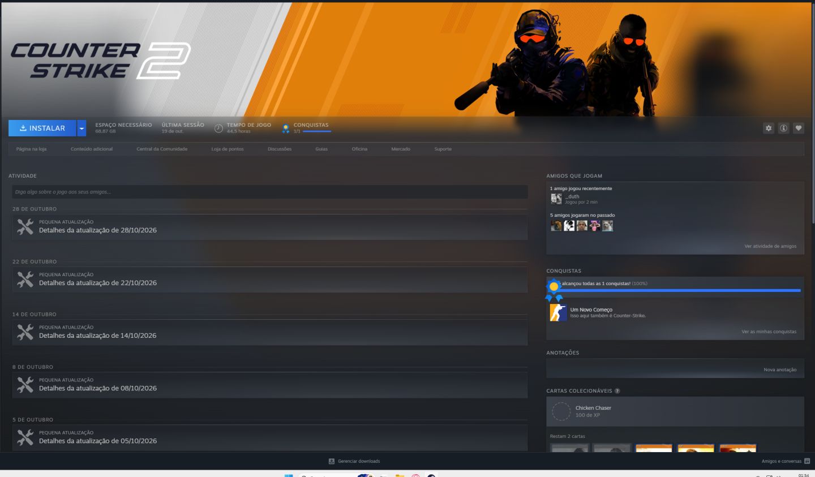Click wrench icon for 22/10/2026 update
Viewport: 815px width, 477px height.
pos(25,280)
